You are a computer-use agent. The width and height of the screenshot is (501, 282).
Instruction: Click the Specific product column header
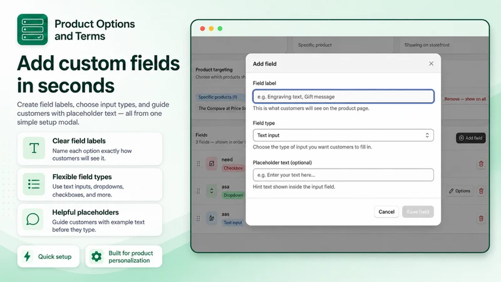click(x=315, y=45)
